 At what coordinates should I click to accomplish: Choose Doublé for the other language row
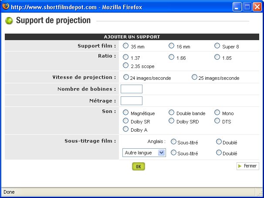click(219, 153)
